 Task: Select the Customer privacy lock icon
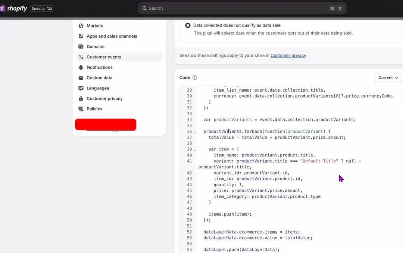click(81, 99)
